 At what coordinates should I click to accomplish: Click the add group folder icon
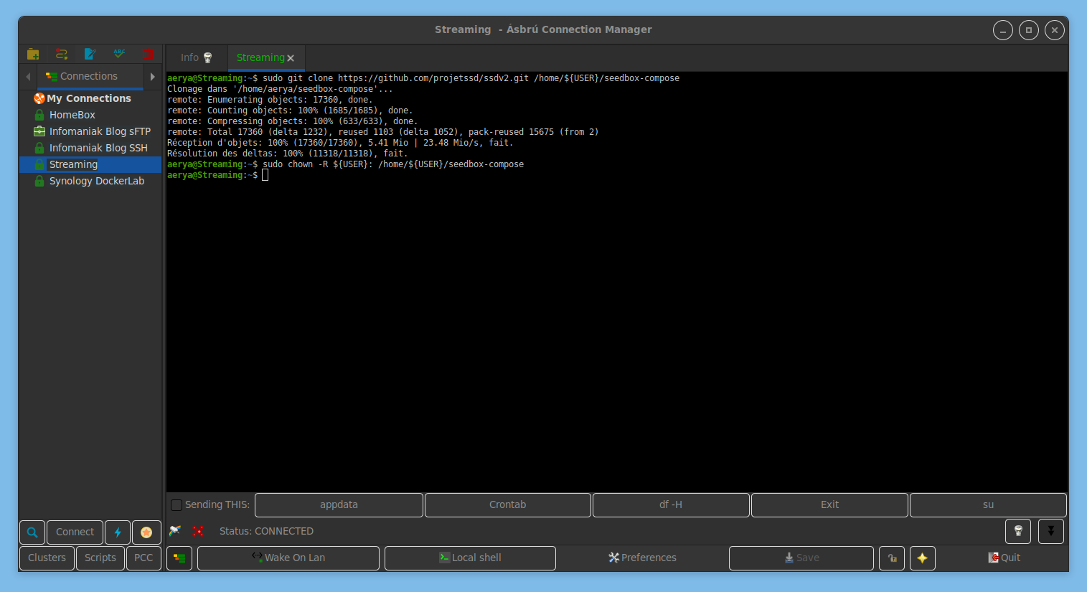[32, 55]
